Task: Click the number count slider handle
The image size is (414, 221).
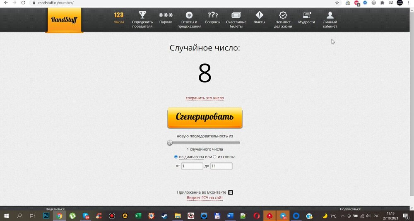Action: [170, 143]
